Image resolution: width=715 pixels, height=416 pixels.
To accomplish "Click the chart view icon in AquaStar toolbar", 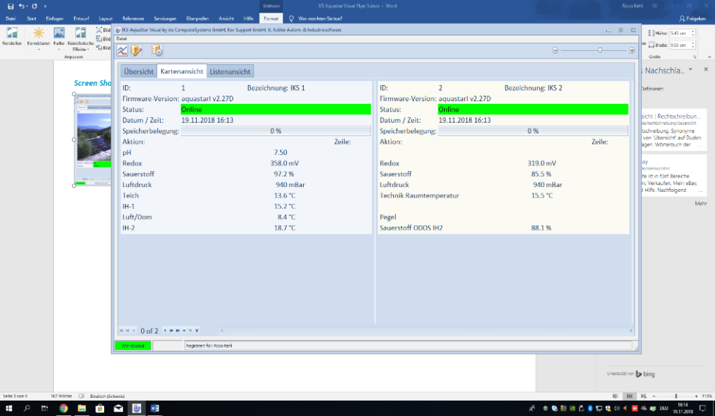I will pos(122,50).
